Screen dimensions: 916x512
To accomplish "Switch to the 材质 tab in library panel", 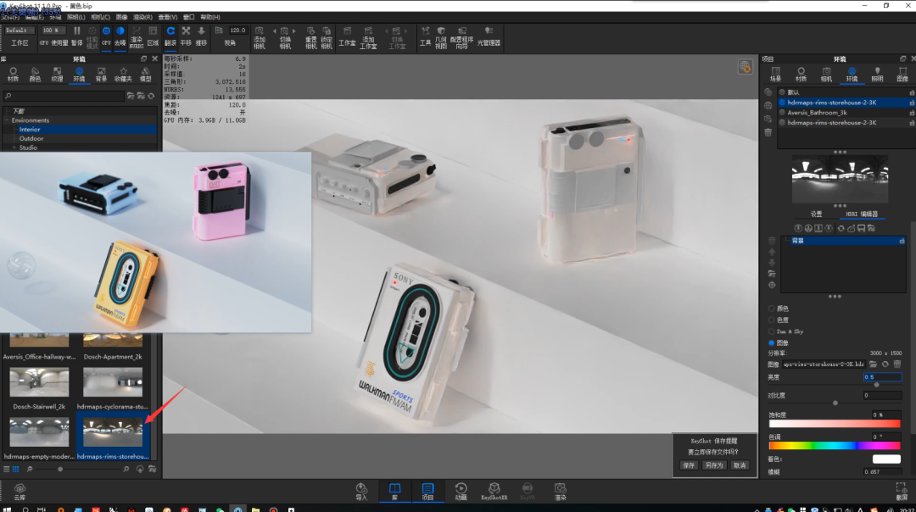I will [x=13, y=74].
